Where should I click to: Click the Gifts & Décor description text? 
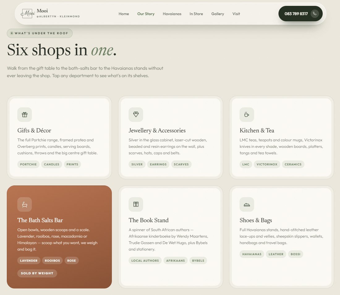[x=57, y=147]
